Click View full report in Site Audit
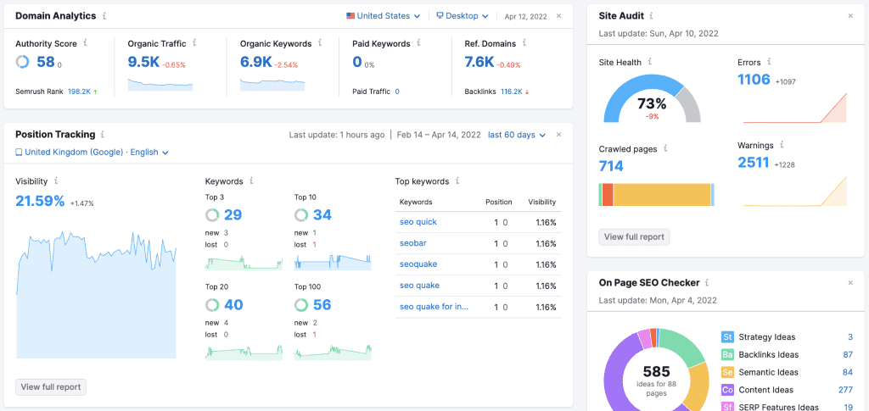869x411 pixels. [x=634, y=236]
